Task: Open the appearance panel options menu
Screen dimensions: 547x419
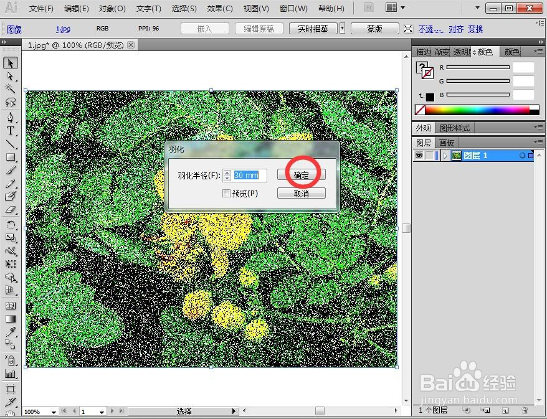Action: click(539, 128)
